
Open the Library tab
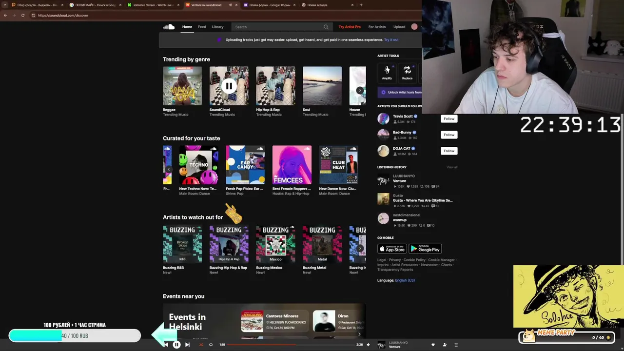217,27
